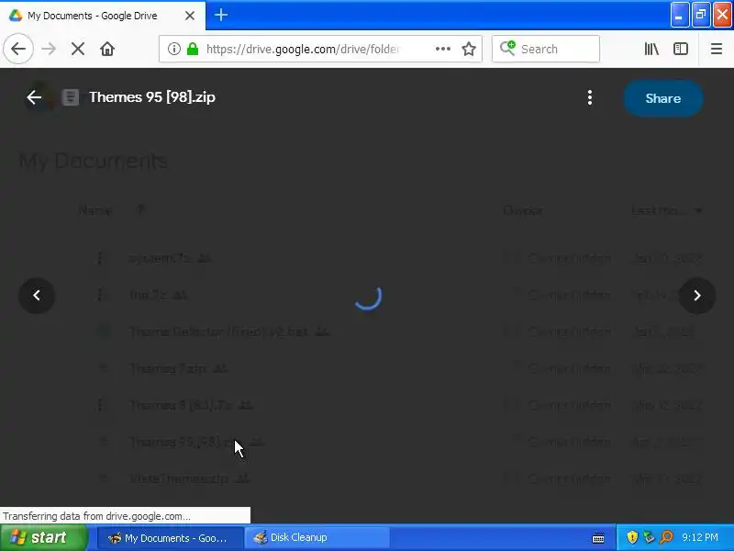
Task: Go back using Firefox back arrow
Action: coord(18,49)
